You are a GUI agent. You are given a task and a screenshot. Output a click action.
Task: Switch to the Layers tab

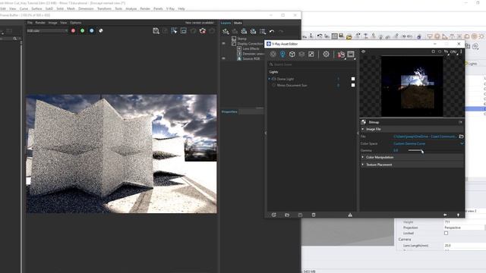click(x=226, y=23)
